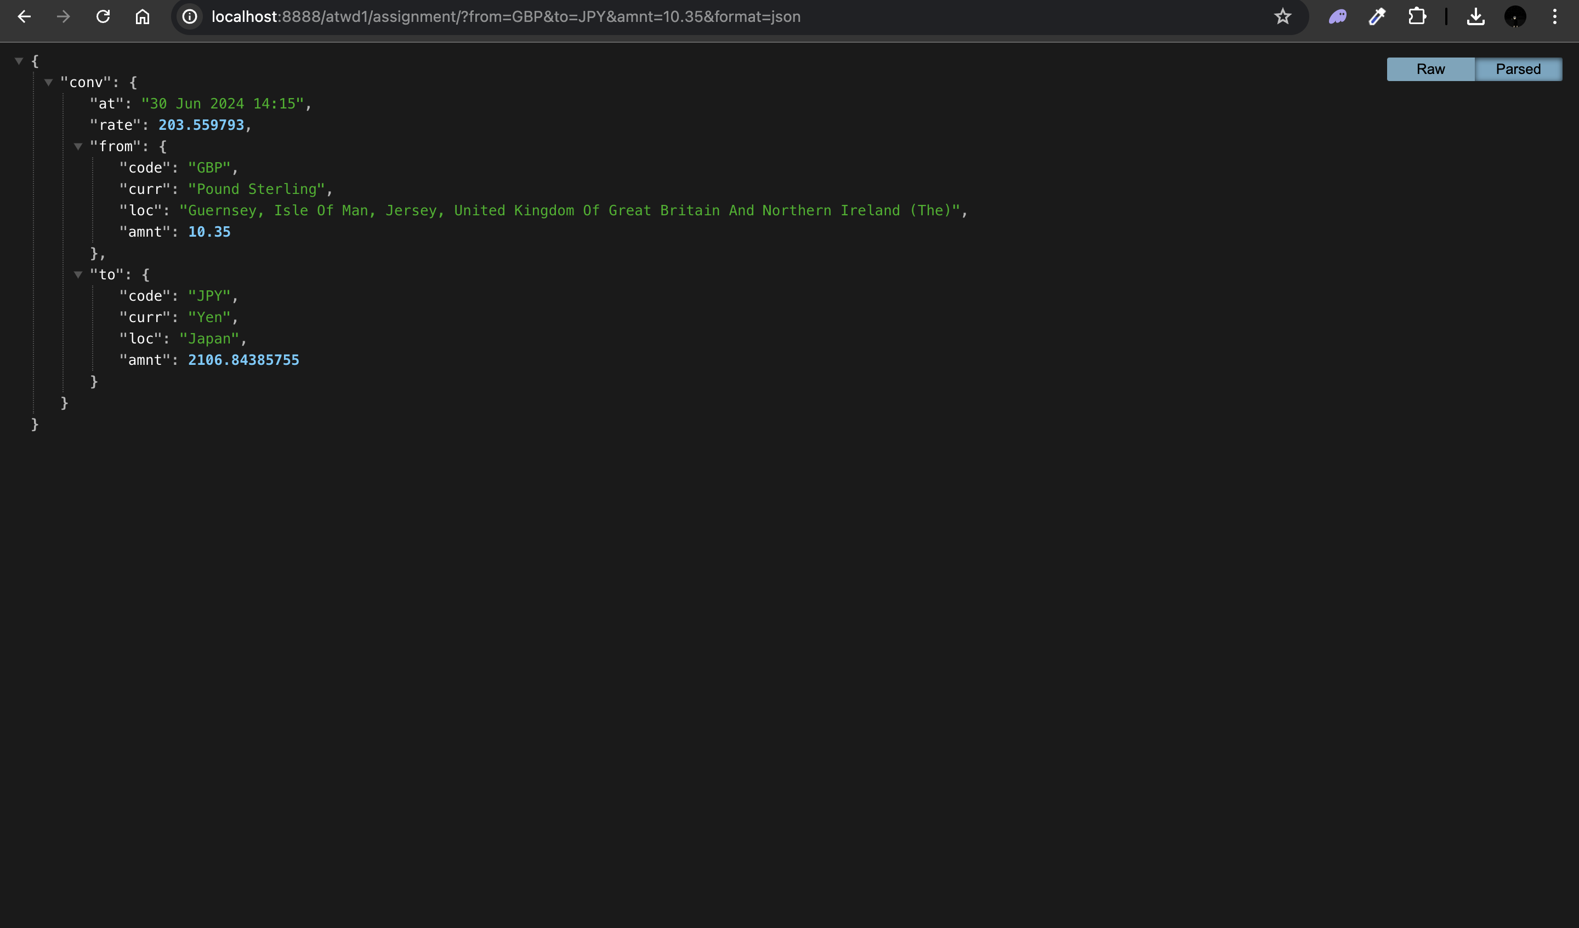Click the "from" key label
Image resolution: width=1579 pixels, height=928 pixels.
(115, 146)
